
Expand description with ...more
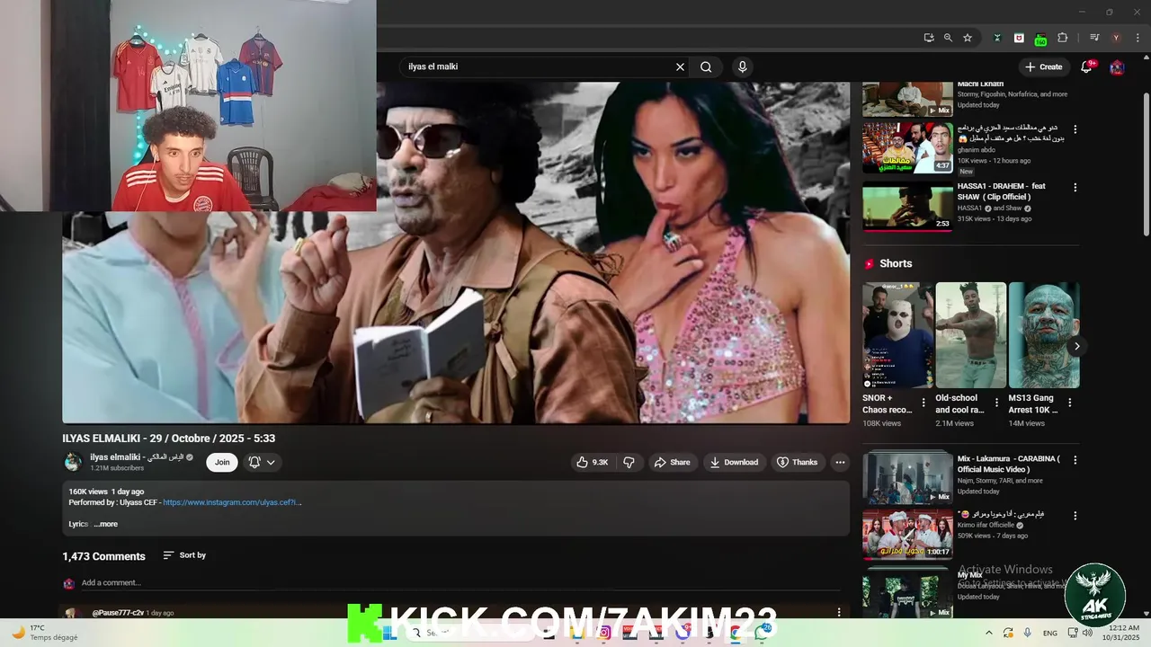pos(106,524)
